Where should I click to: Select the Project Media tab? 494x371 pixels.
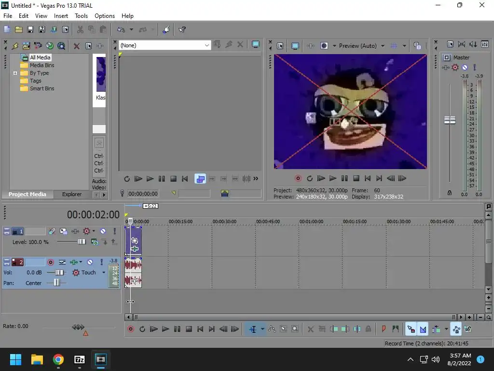(x=27, y=194)
